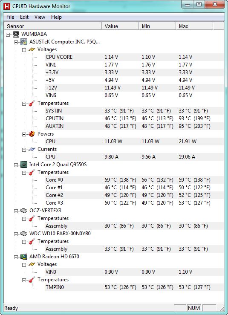Collapse the motherboard Voltages section
The image size is (228, 315).
coord(24,50)
